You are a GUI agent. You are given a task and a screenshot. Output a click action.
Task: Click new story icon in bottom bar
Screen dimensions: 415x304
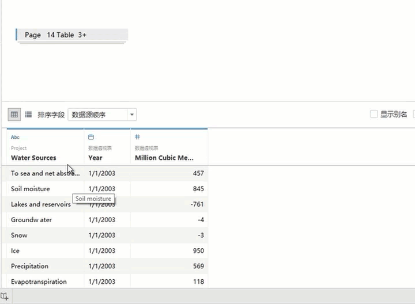pos(5,297)
